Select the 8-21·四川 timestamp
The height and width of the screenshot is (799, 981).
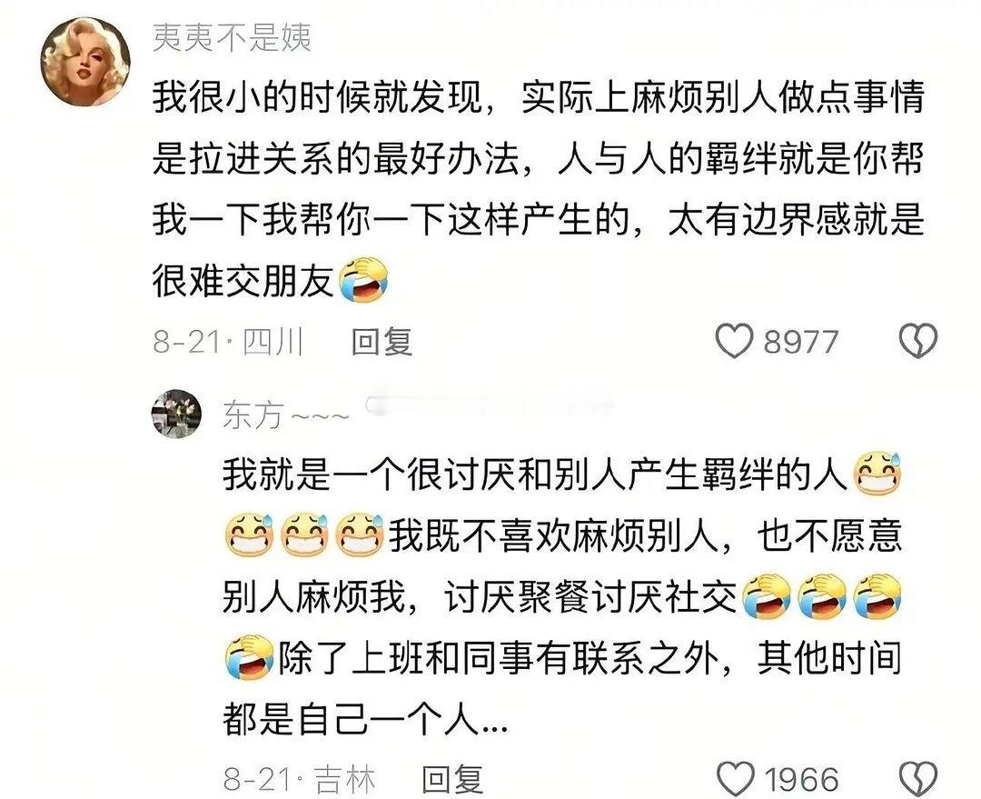[228, 342]
